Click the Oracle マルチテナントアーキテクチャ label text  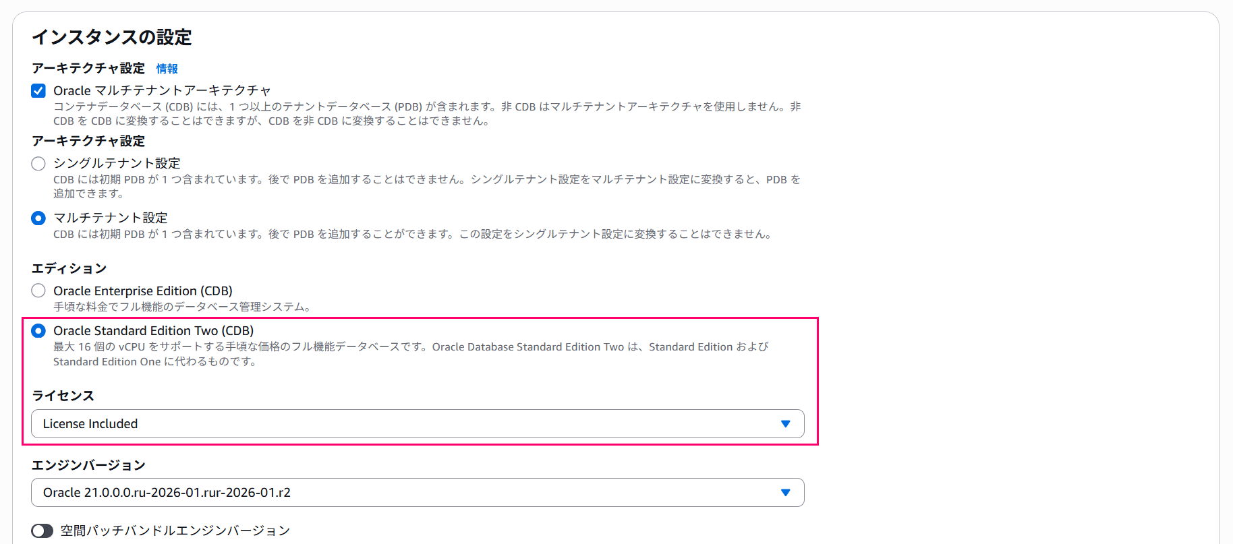click(x=162, y=90)
